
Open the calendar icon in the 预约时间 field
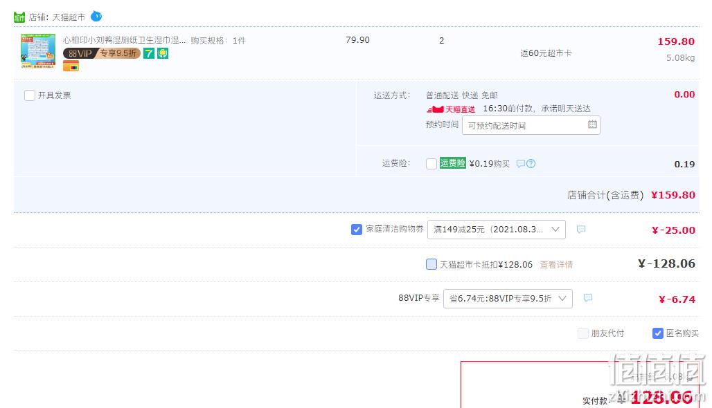pyautogui.click(x=592, y=124)
